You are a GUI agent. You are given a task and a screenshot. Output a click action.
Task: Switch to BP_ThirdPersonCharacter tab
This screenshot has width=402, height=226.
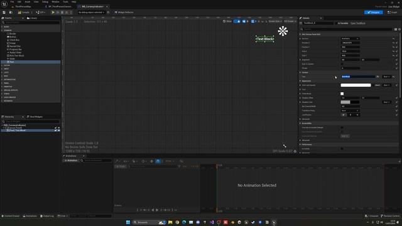click(x=60, y=6)
